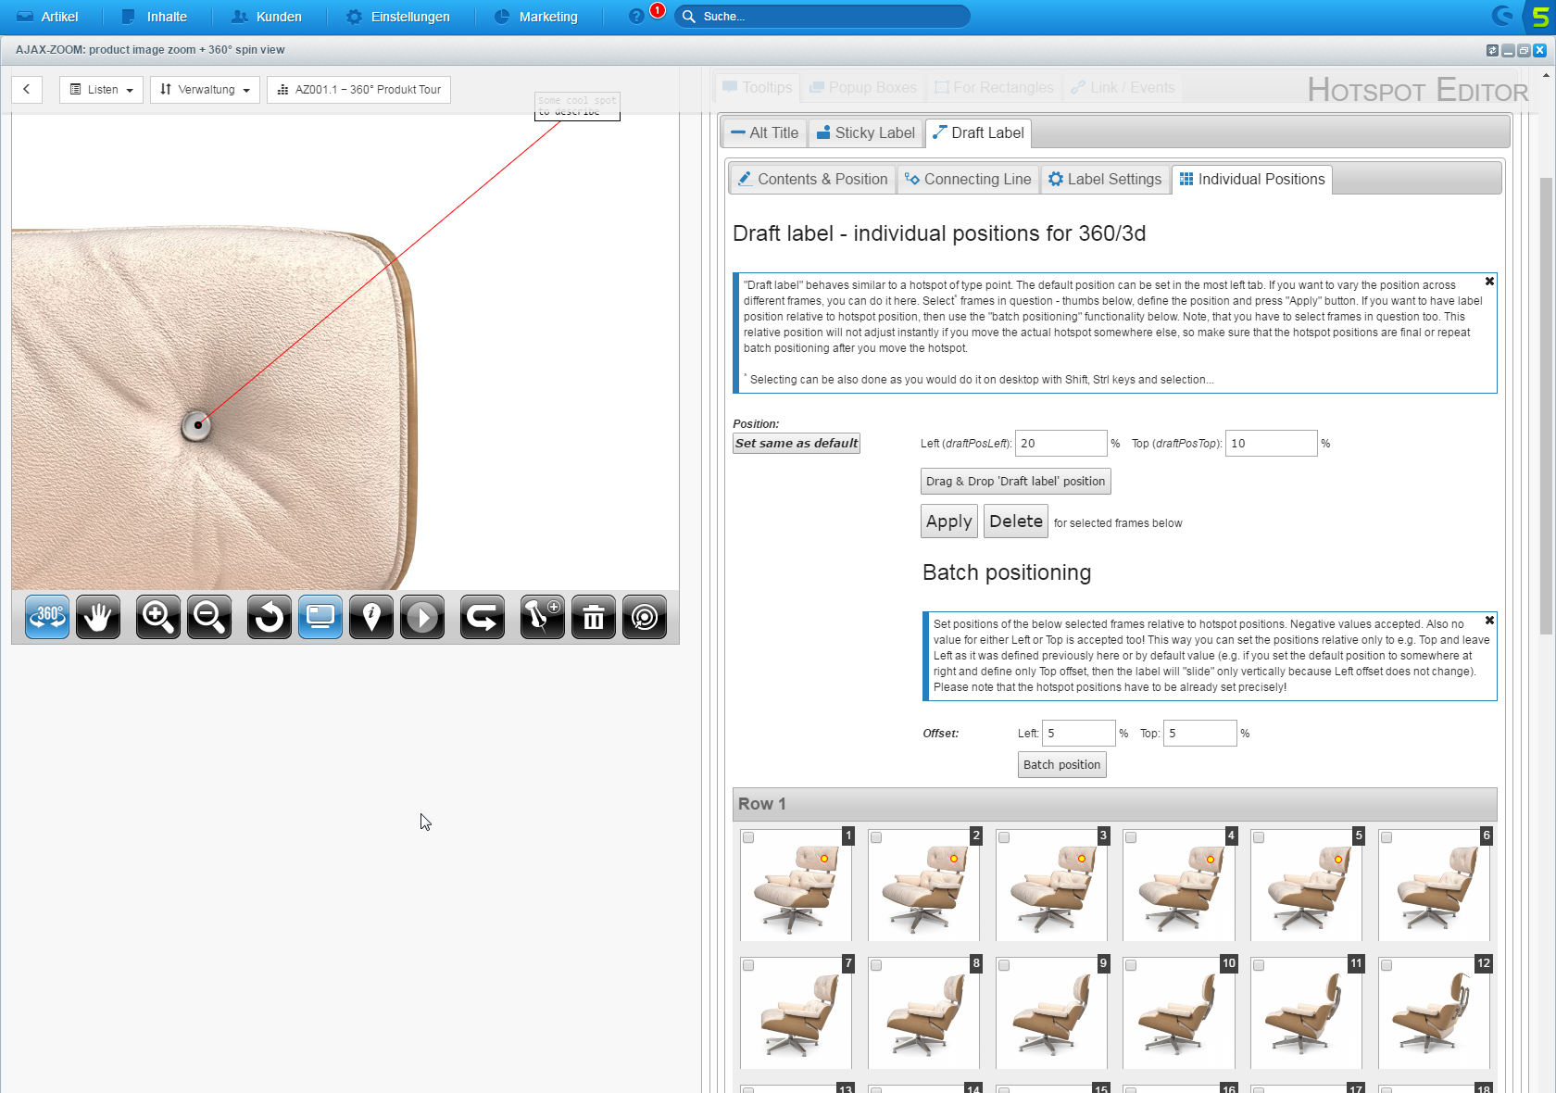Start the spin play button
Image resolution: width=1556 pixels, height=1093 pixels.
pos(422,617)
